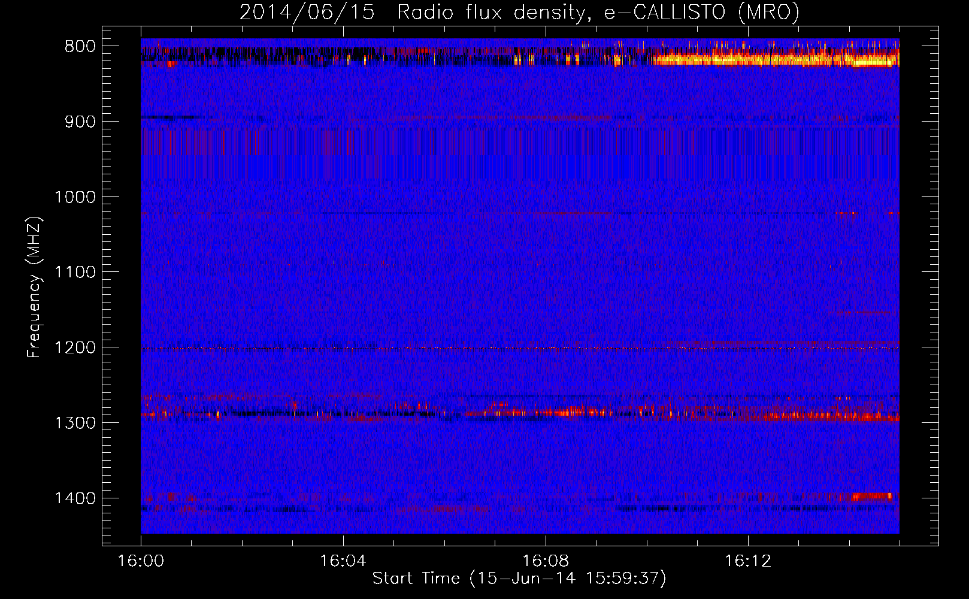This screenshot has width=969, height=599.
Task: Click the 1400 frequency tick label
Action: click(75, 498)
